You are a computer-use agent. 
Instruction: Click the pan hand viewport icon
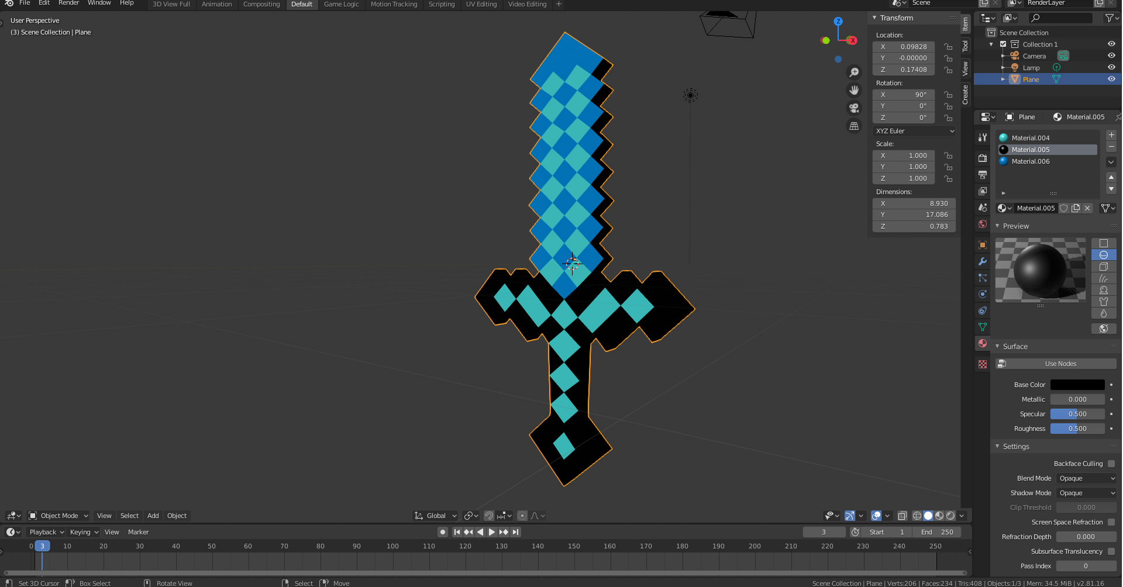click(854, 90)
